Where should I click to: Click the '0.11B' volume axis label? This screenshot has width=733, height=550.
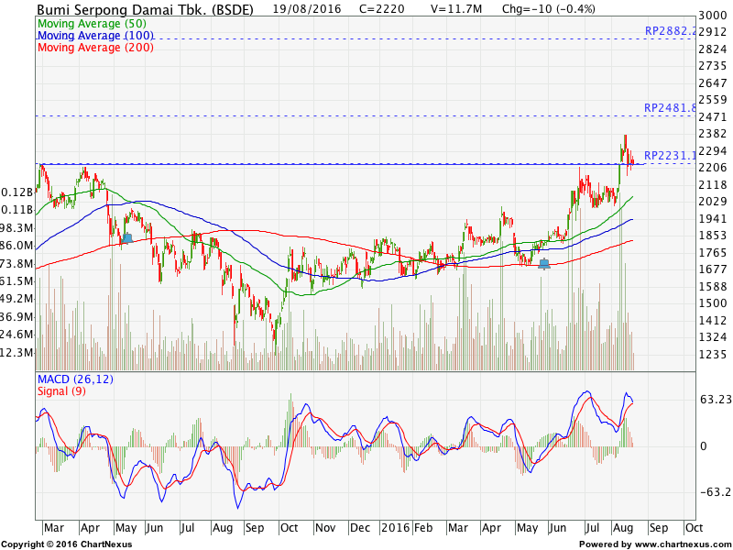pyautogui.click(x=17, y=210)
